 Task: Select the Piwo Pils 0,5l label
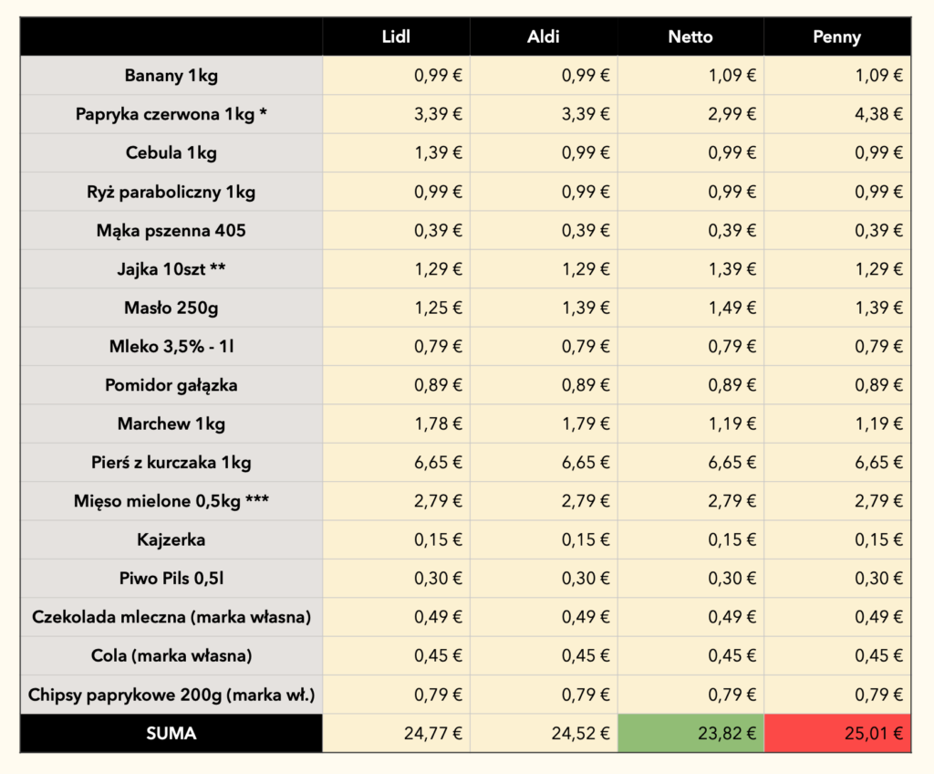(x=171, y=579)
